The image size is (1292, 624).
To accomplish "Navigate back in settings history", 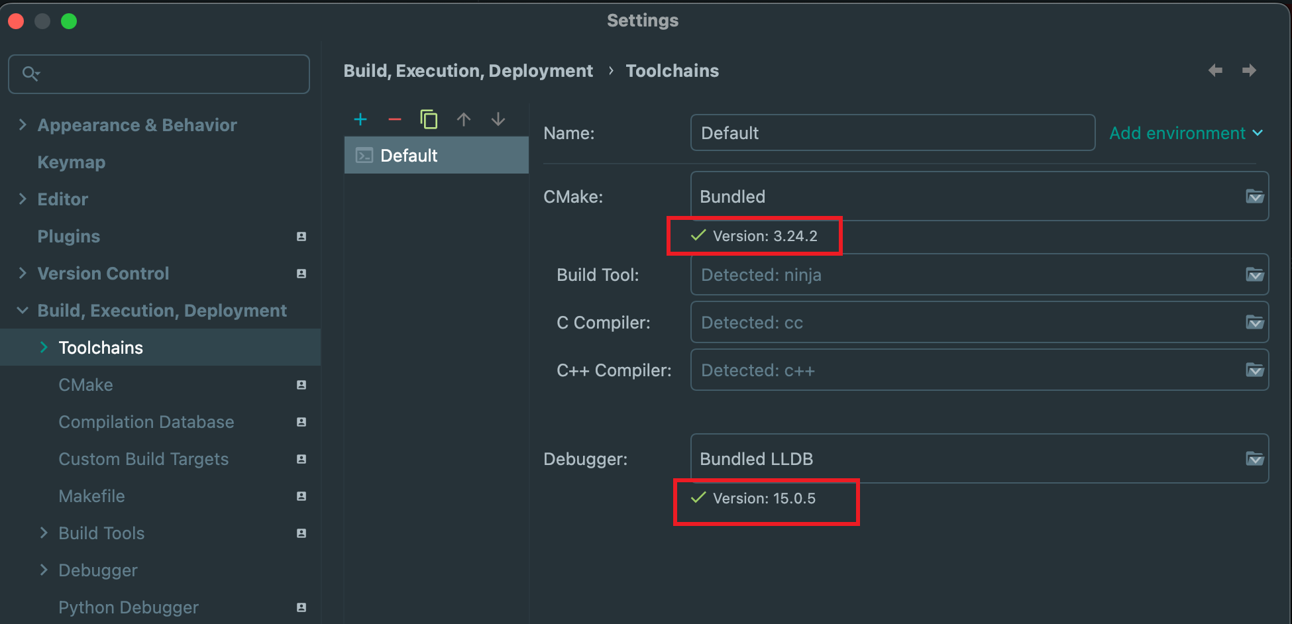I will (1215, 70).
